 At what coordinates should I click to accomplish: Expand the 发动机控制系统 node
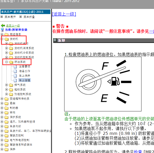tap(6, 57)
